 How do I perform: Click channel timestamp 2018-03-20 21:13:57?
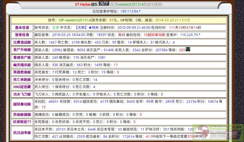click(172, 20)
